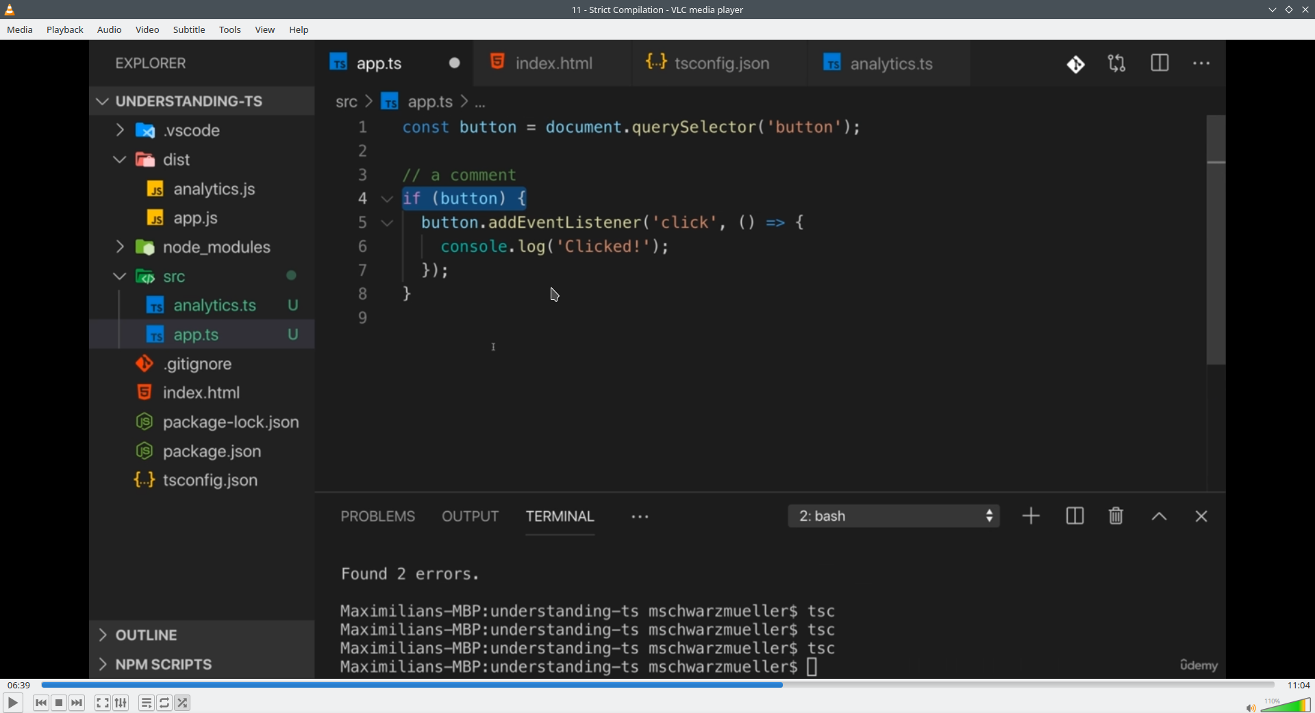Maximize the panel with the up chevron
Viewport: 1315px width, 713px height.
1159,517
